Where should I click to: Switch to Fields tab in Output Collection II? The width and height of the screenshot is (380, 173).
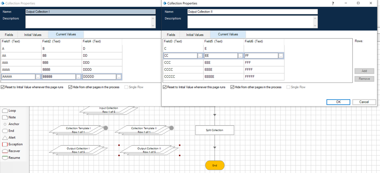tap(171, 35)
